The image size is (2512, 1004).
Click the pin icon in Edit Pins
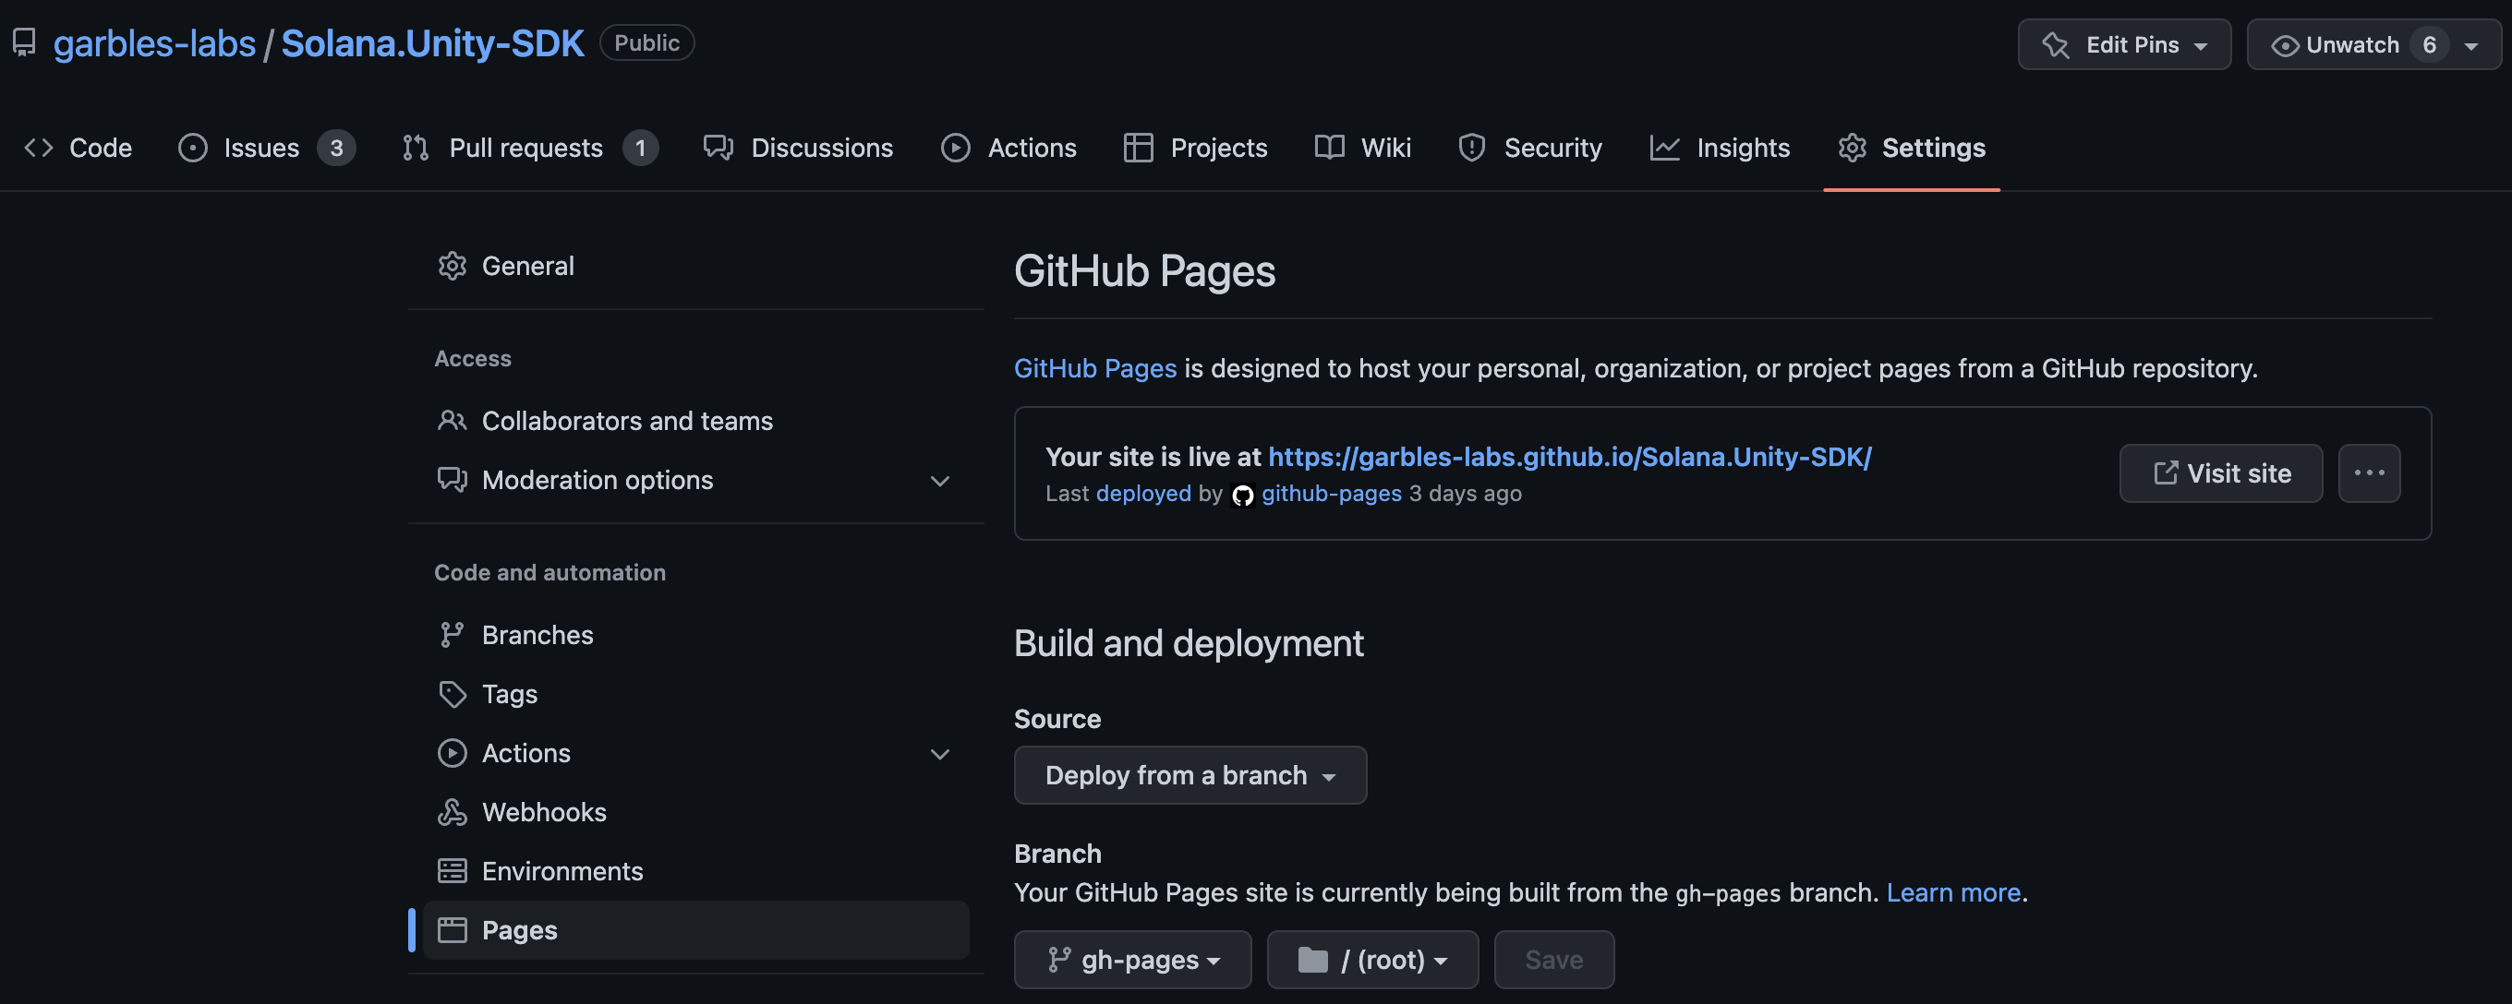[2055, 45]
